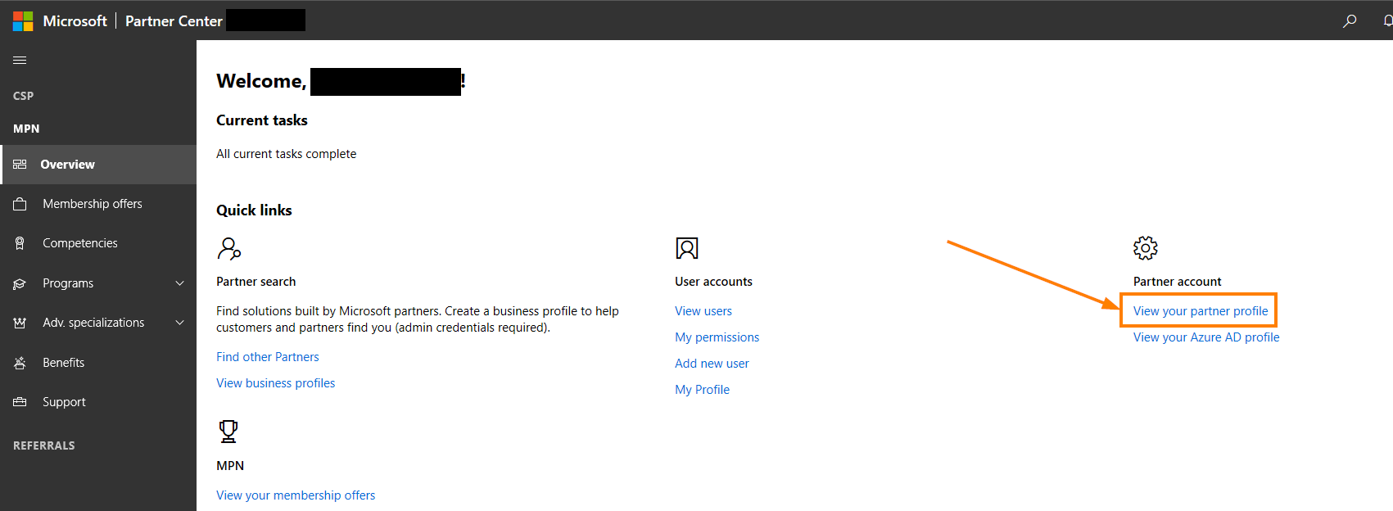Click the Membership offers bag icon

pyautogui.click(x=20, y=204)
